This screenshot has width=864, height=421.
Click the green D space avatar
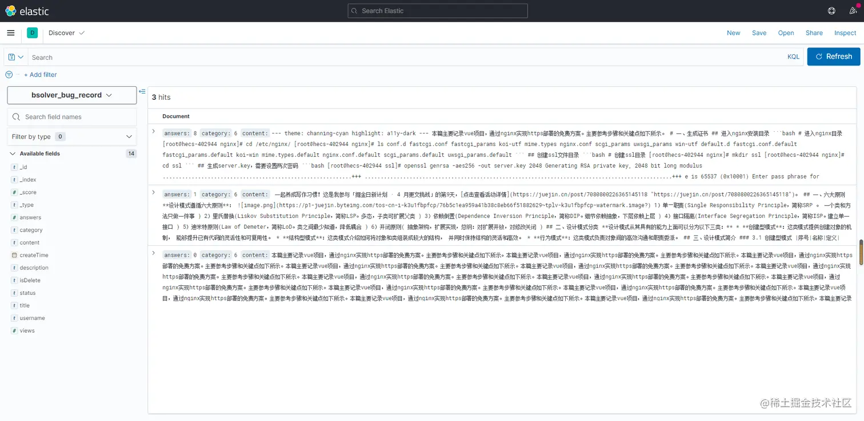(x=33, y=33)
